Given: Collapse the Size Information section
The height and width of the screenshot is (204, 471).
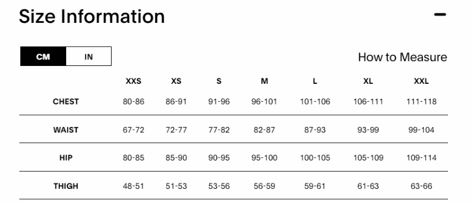Looking at the screenshot, I should pyautogui.click(x=440, y=15).
